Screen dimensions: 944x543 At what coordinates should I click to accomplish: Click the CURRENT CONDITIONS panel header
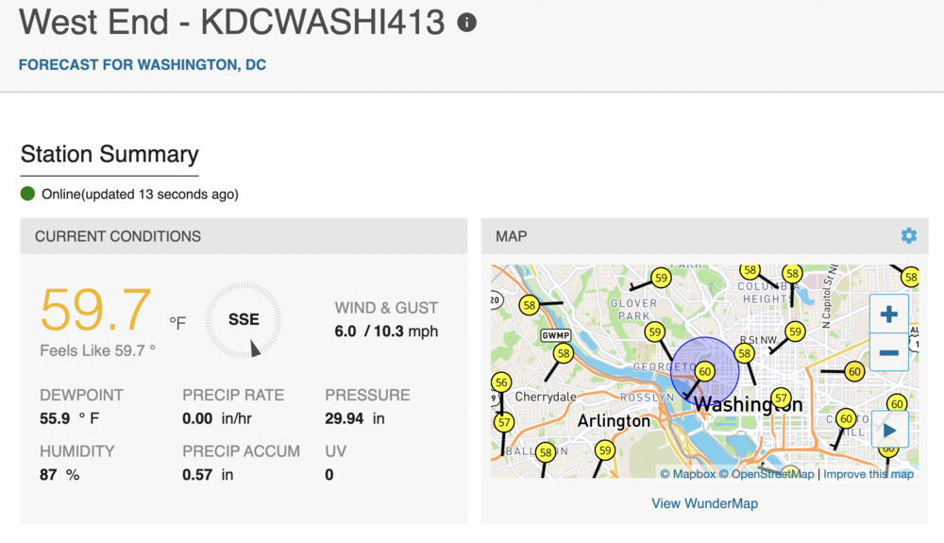click(x=244, y=236)
